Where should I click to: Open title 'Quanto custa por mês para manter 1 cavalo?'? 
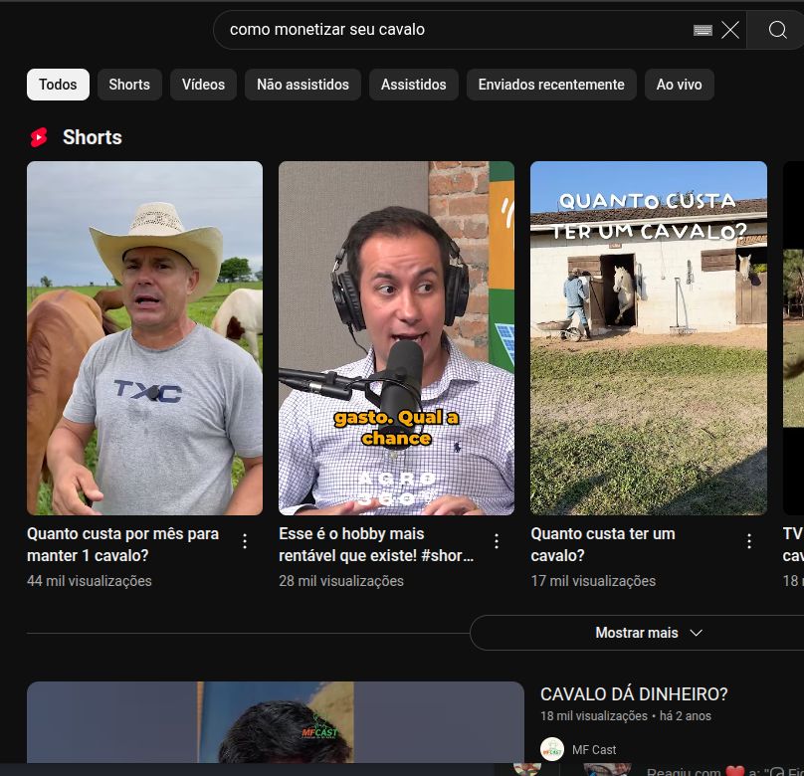123,544
